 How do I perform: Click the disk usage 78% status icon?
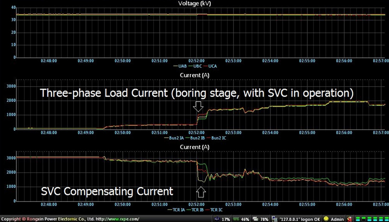(x=255, y=219)
